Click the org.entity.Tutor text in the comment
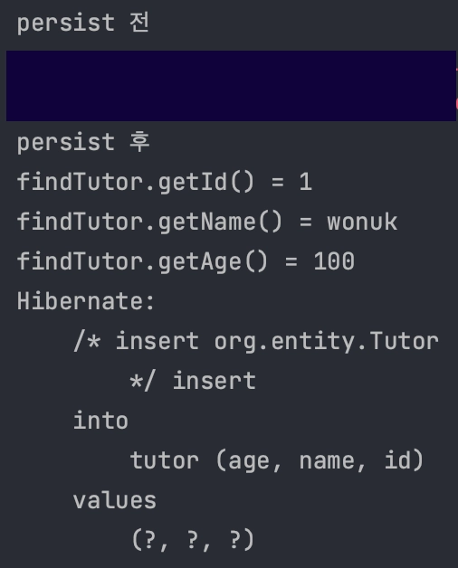Image resolution: width=458 pixels, height=568 pixels. point(327,342)
